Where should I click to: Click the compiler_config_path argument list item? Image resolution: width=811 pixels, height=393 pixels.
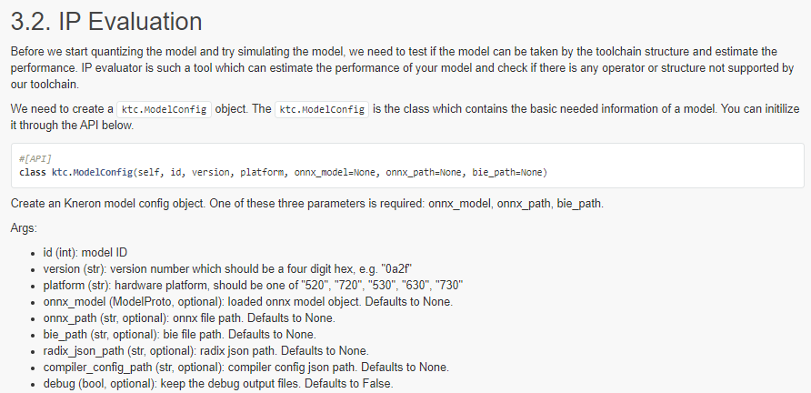click(x=245, y=368)
